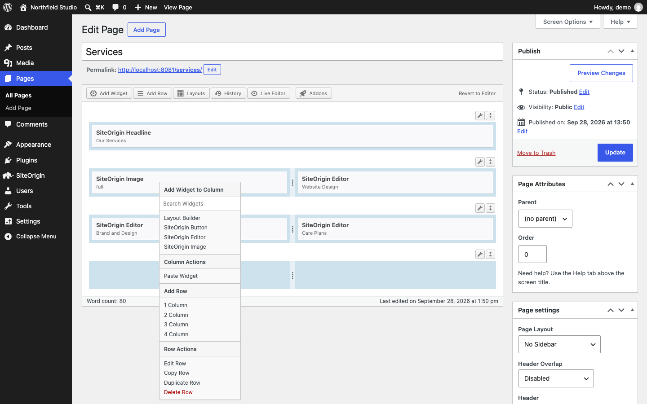Click column divider handle beside Website Design widget
The image size is (647, 404).
pos(292,183)
